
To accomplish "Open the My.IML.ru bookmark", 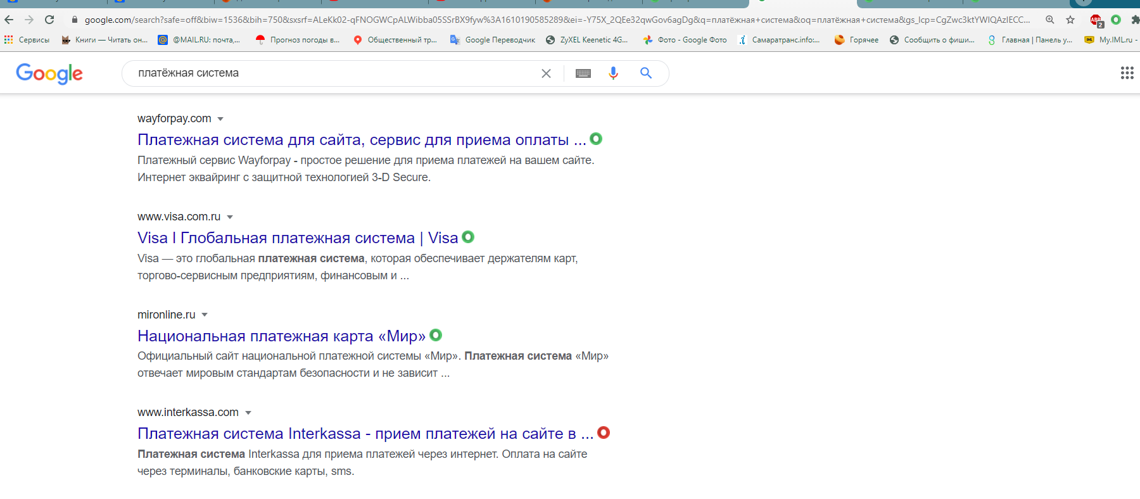I will pos(1111,40).
